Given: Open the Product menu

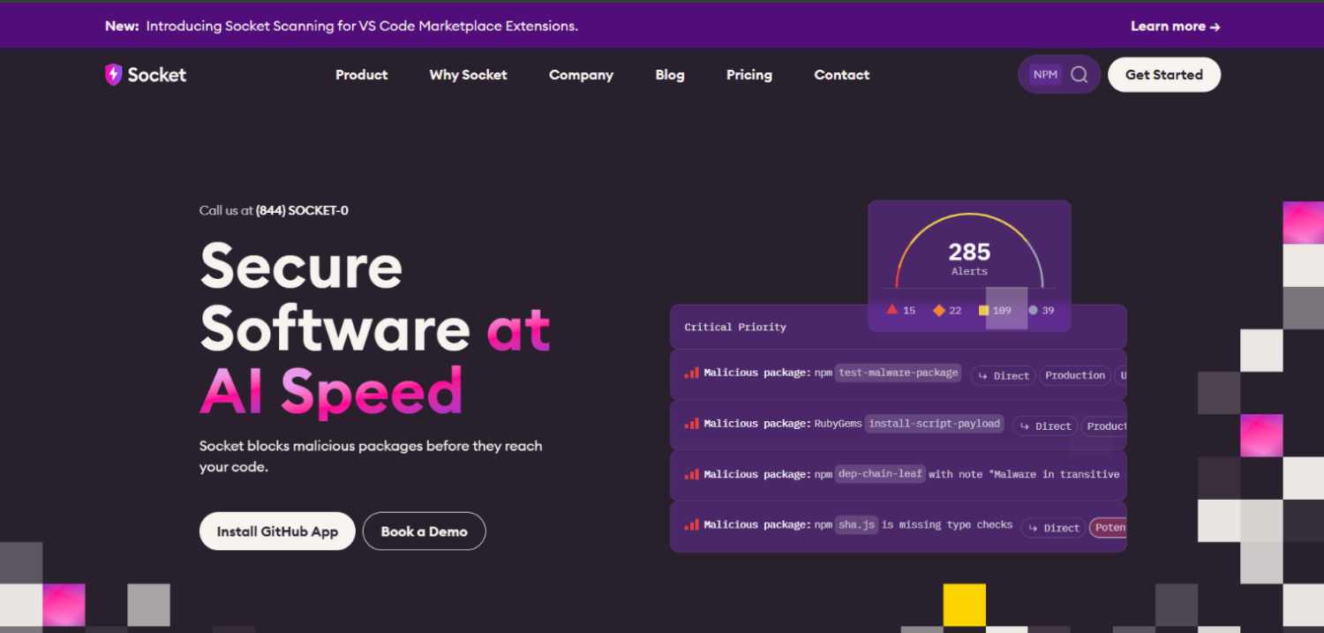Looking at the screenshot, I should click(x=362, y=75).
